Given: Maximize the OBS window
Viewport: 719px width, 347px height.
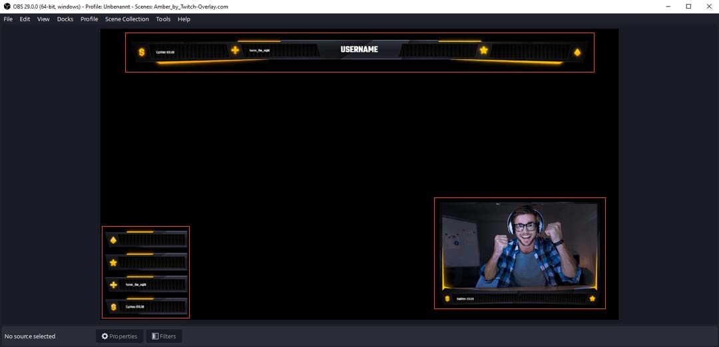Looking at the screenshot, I should point(689,7).
